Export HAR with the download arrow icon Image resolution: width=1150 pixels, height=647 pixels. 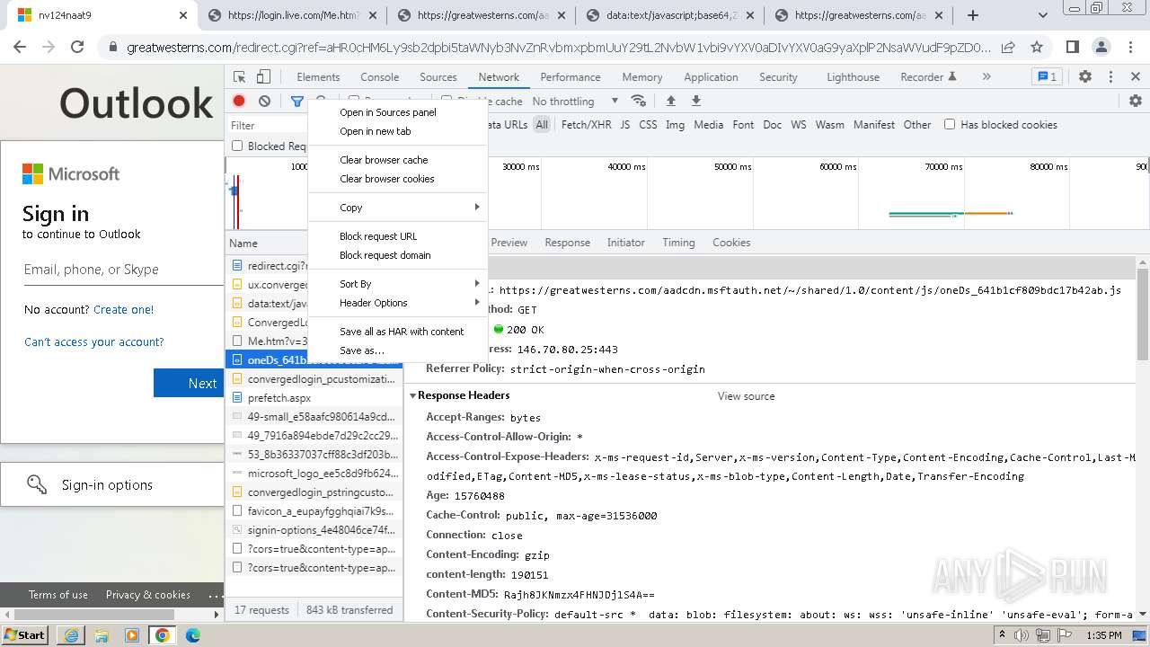click(695, 101)
